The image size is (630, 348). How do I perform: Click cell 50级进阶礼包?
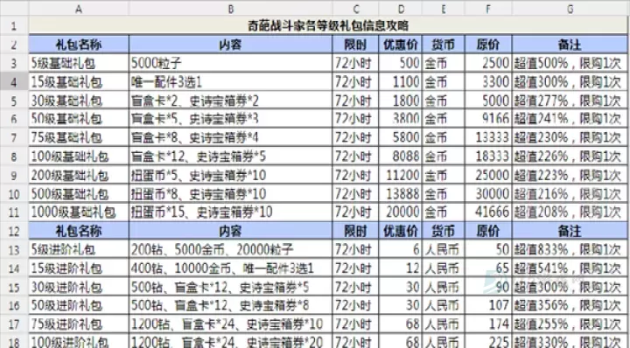tap(79, 305)
